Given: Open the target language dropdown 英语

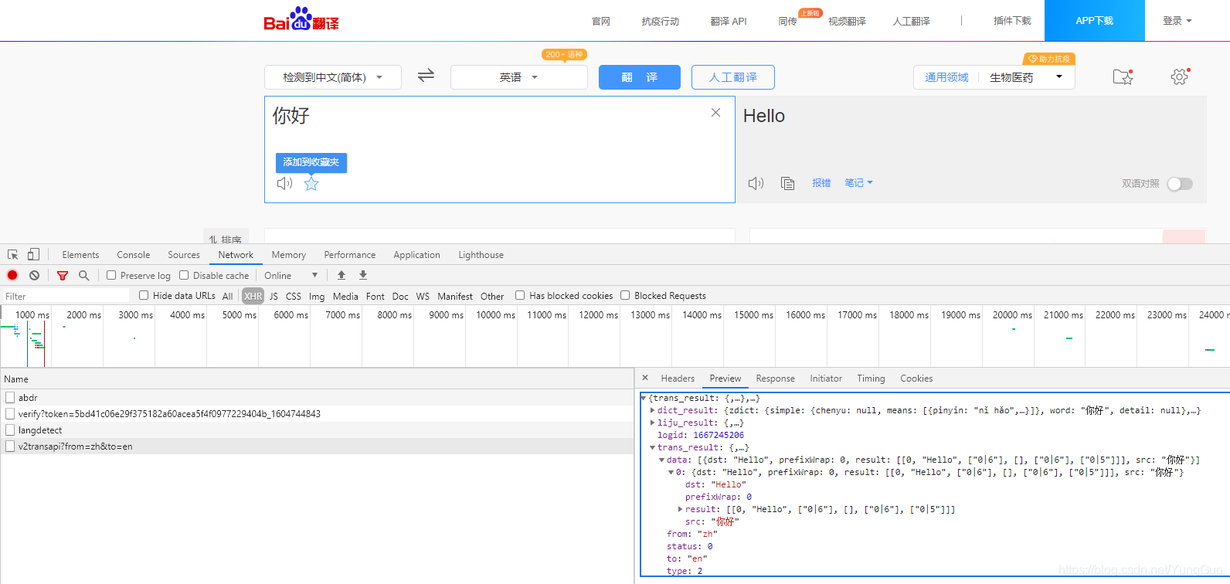Looking at the screenshot, I should click(518, 77).
